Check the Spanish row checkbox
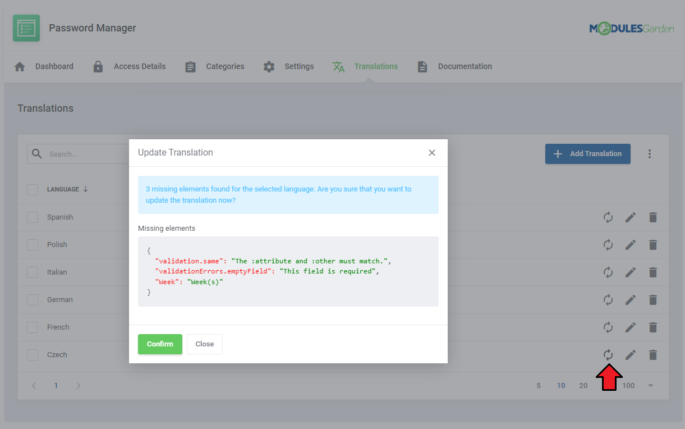 [33, 217]
